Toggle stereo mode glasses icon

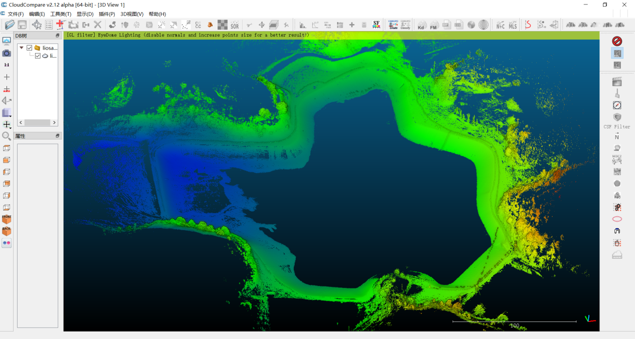point(7,243)
